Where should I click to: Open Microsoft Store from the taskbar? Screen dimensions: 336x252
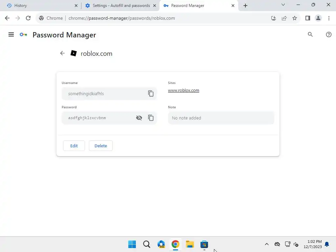tap(204, 244)
